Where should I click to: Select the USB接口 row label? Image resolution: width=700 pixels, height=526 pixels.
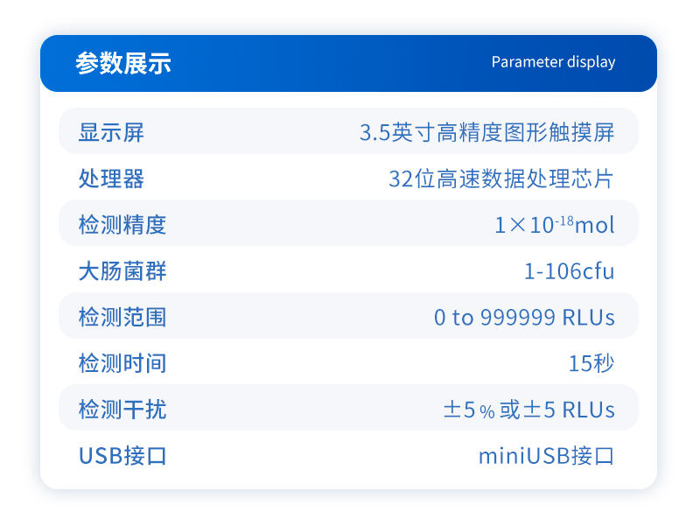[122, 456]
